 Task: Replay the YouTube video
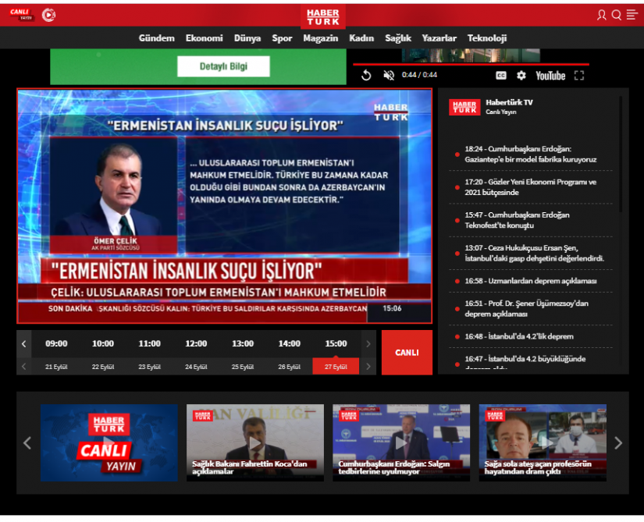click(x=366, y=75)
